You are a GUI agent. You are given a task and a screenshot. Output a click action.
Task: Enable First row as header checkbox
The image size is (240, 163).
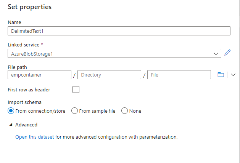click(76, 90)
